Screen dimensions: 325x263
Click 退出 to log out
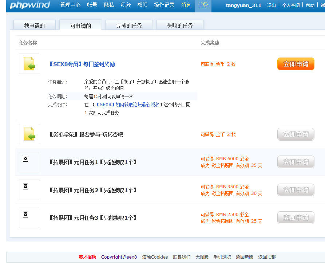pyautogui.click(x=272, y=5)
